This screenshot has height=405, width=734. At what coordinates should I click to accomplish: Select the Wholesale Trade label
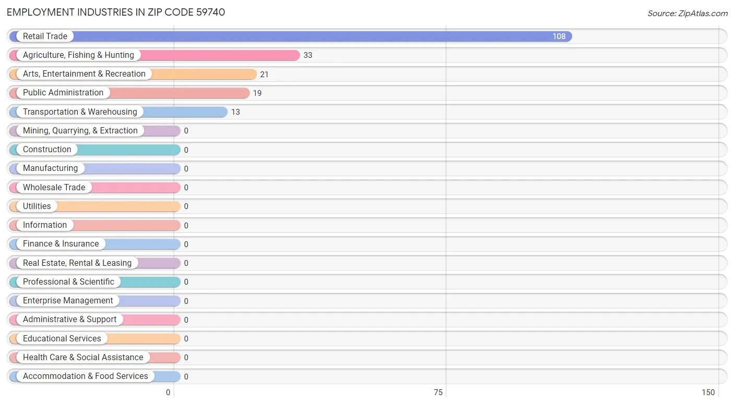pos(54,188)
